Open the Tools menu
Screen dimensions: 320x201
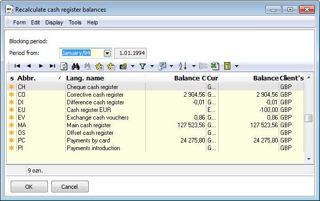[75, 22]
